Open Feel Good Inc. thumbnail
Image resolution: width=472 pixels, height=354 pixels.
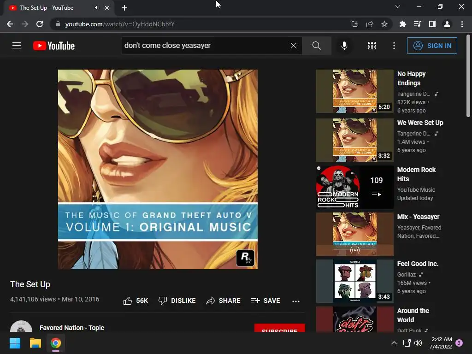tap(354, 281)
